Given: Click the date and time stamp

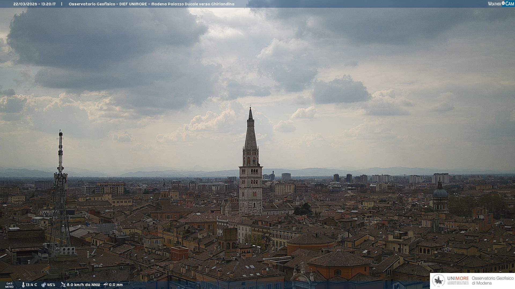Looking at the screenshot, I should (x=35, y=4).
